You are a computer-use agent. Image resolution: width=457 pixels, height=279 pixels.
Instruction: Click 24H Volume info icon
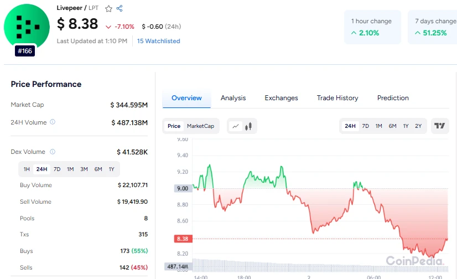point(53,122)
